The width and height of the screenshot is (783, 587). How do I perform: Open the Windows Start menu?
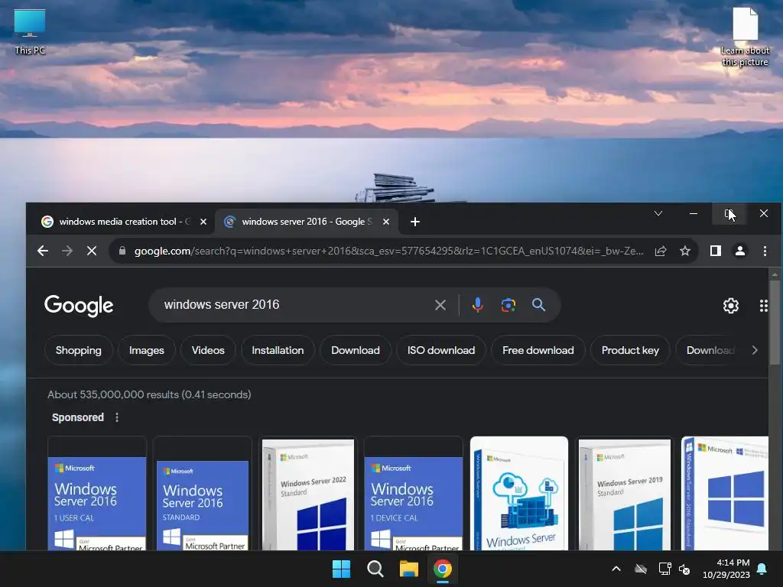(342, 569)
